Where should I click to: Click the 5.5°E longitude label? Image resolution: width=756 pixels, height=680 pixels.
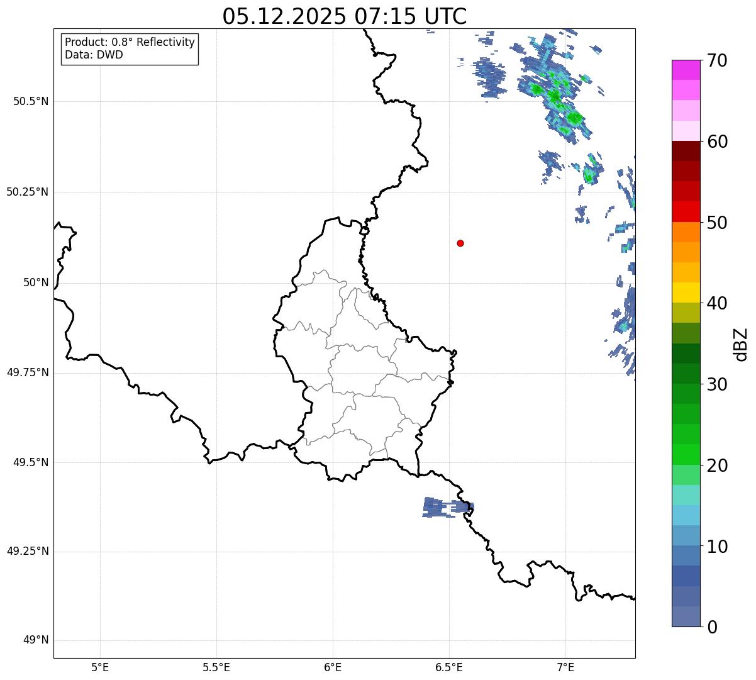(216, 667)
